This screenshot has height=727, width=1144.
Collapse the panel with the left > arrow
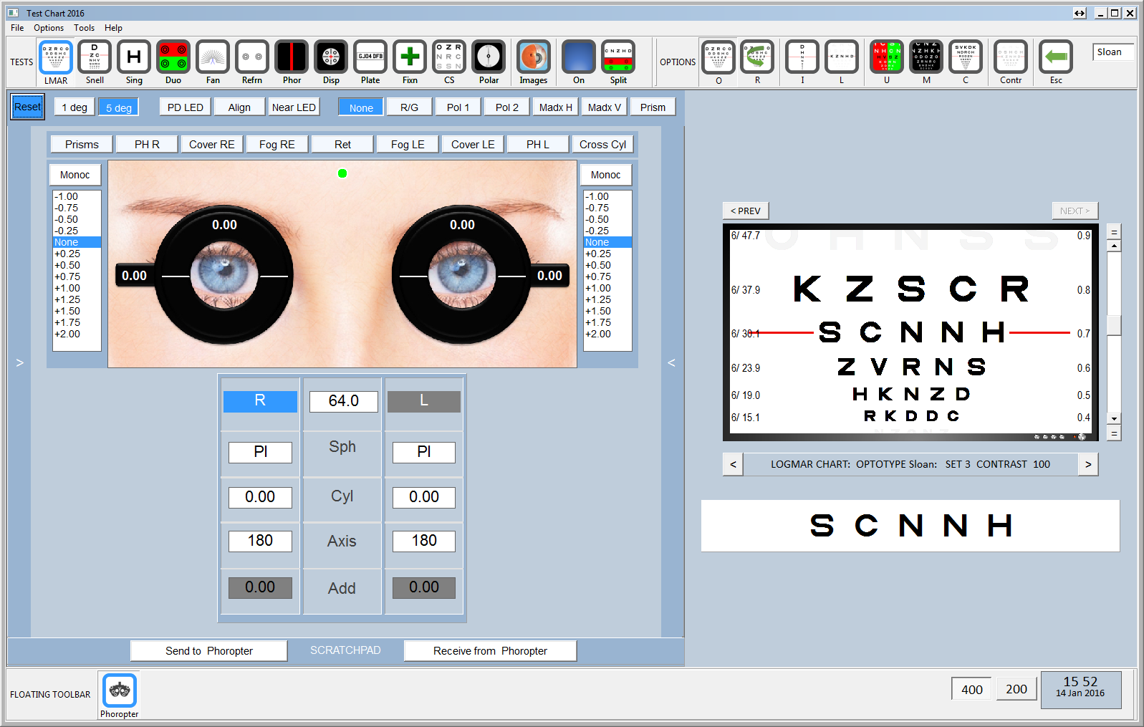(x=20, y=363)
